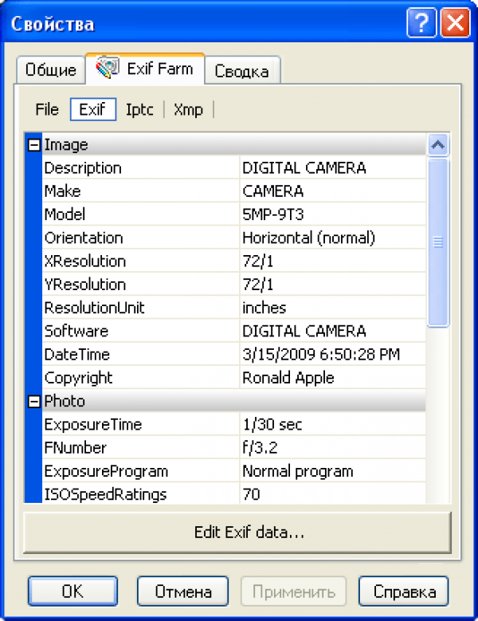This screenshot has height=621, width=478.
Task: Click the 70 ISO value
Action: pos(251,495)
